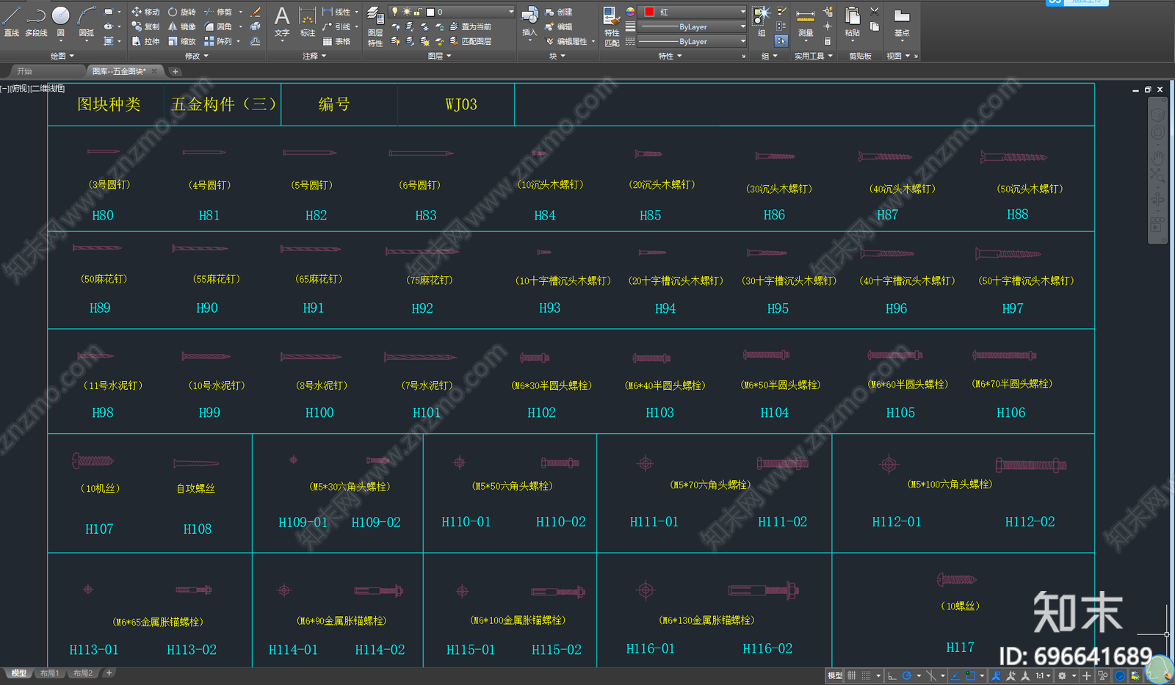This screenshot has height=685, width=1175.
Task: Click the 缩放 (Scale) tool
Action: [181, 41]
